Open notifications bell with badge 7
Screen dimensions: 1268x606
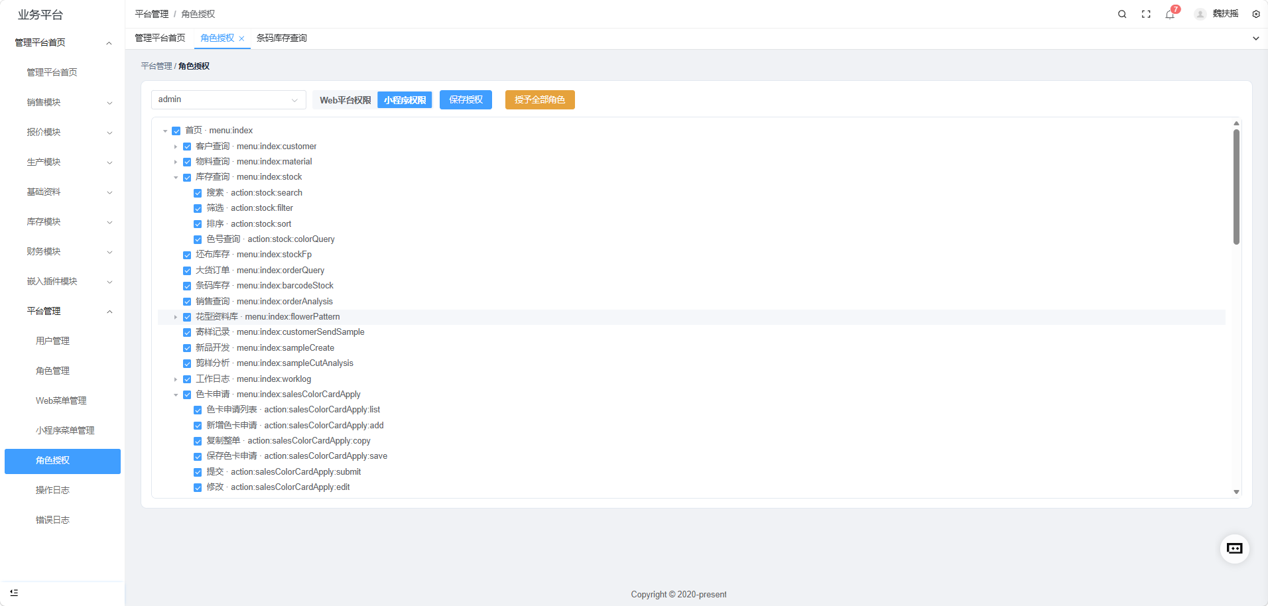coord(1171,14)
